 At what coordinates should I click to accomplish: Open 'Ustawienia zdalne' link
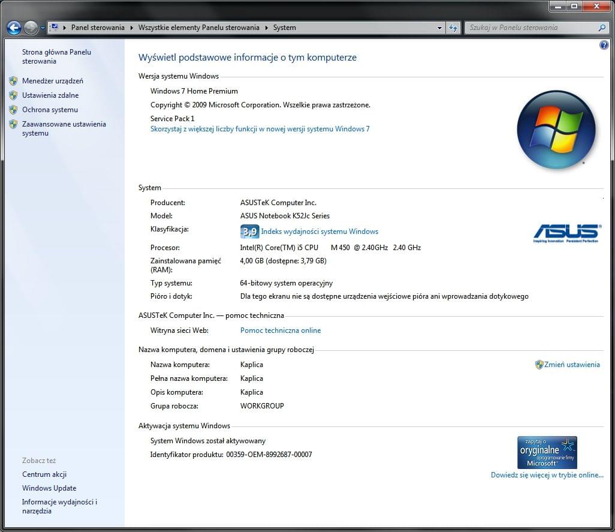pos(50,95)
